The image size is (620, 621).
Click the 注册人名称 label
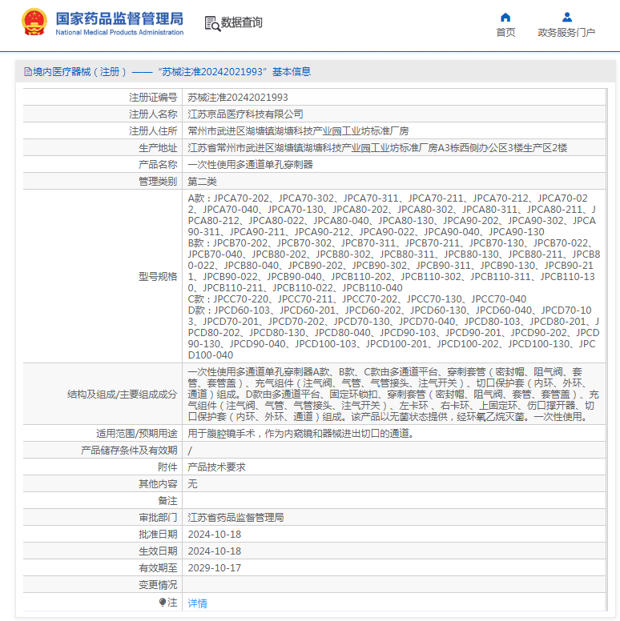pyautogui.click(x=153, y=114)
